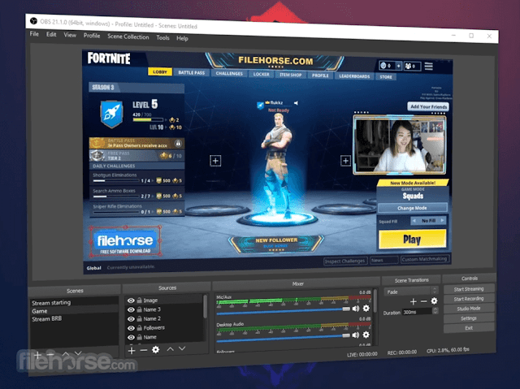Click the Sources list scrollbar

pos(206,306)
